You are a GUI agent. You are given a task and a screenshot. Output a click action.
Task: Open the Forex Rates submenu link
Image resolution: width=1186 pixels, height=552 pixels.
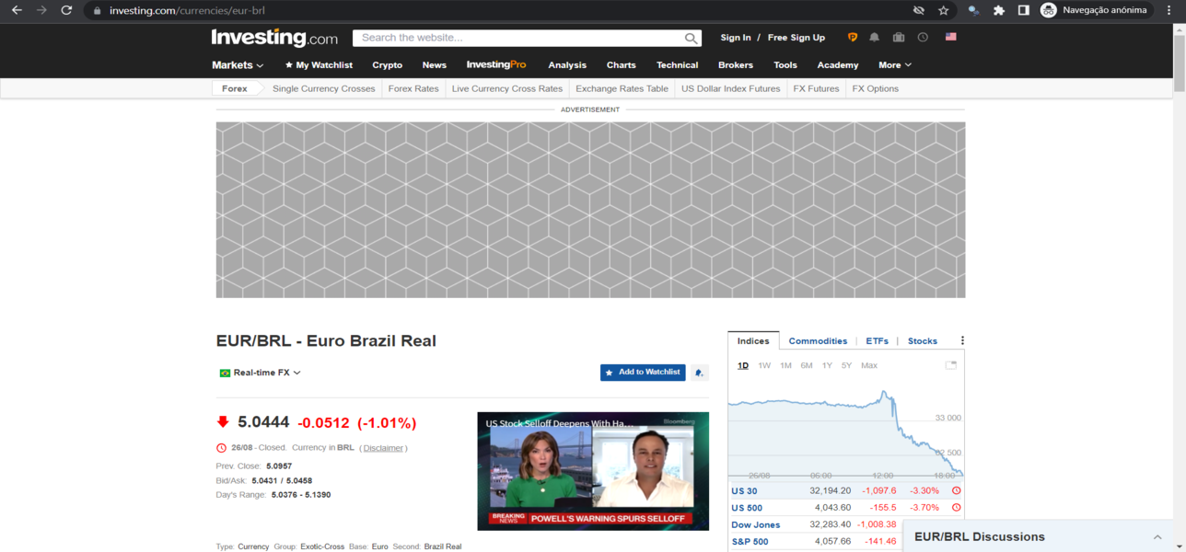(x=413, y=89)
